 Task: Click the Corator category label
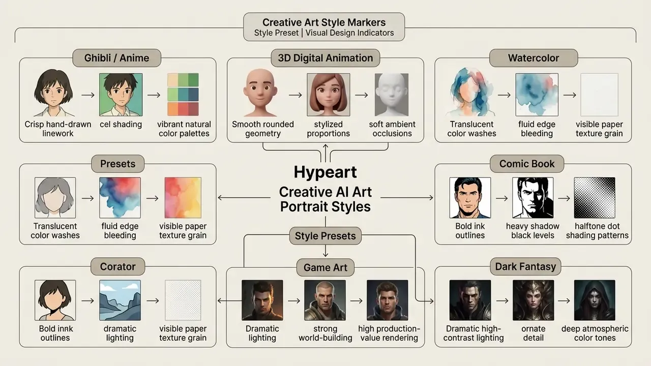tap(118, 266)
